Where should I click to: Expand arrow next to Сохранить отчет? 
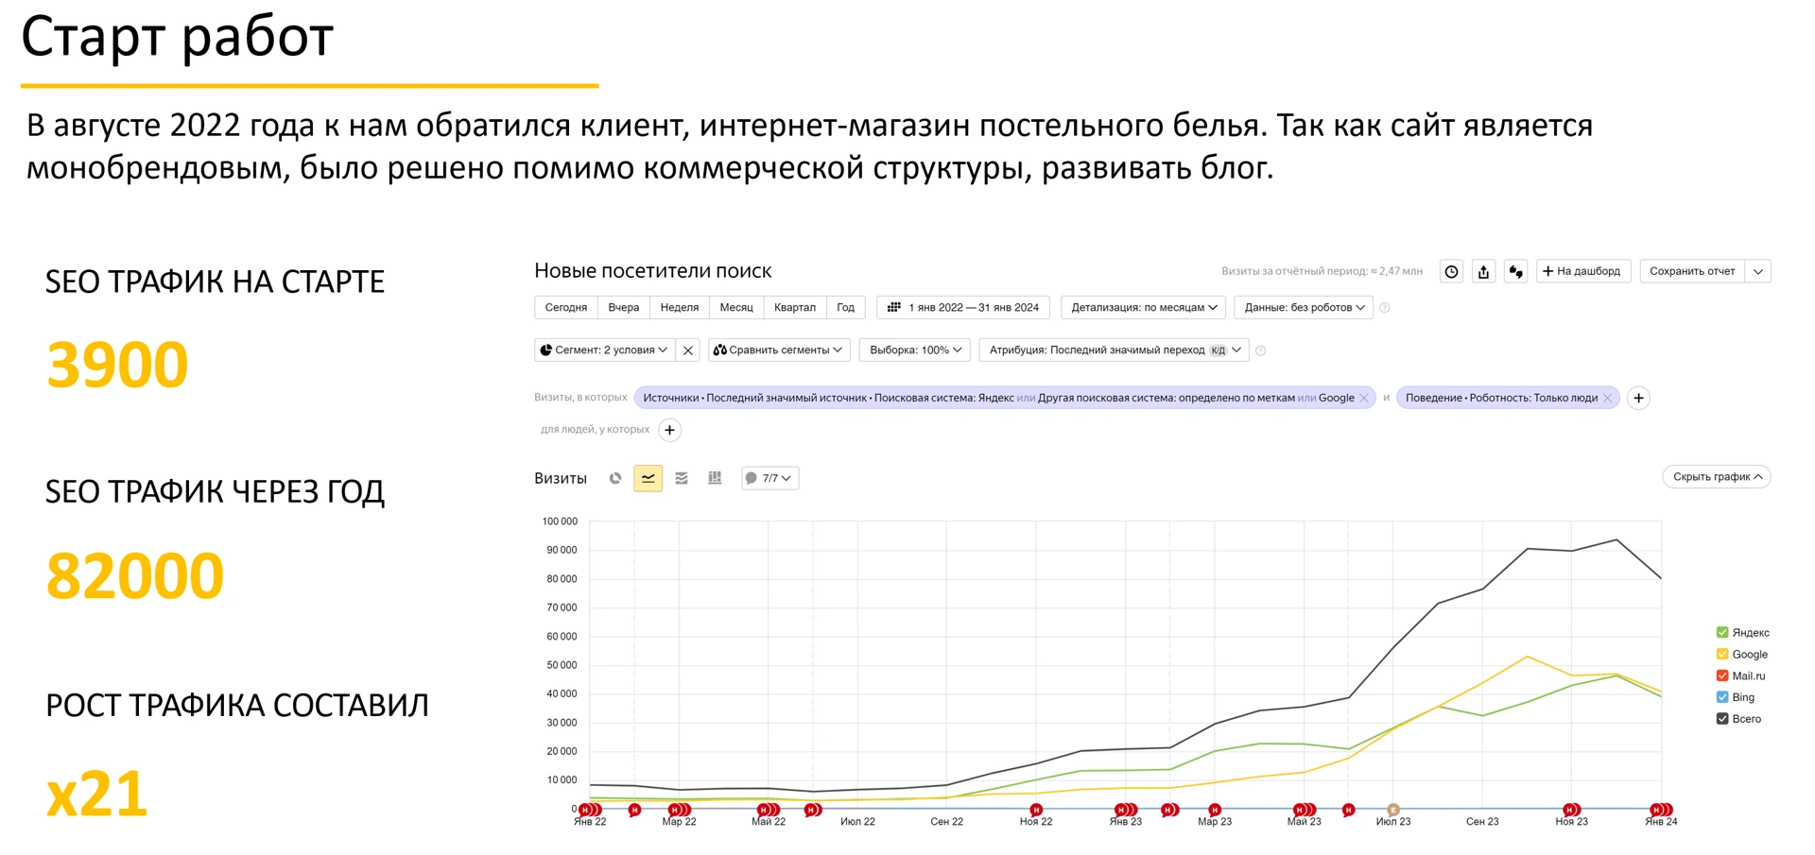pos(1758,272)
